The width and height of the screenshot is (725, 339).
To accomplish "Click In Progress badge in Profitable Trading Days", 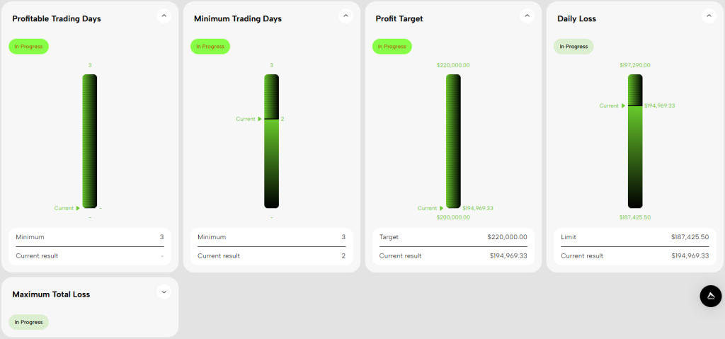I will [x=28, y=47].
